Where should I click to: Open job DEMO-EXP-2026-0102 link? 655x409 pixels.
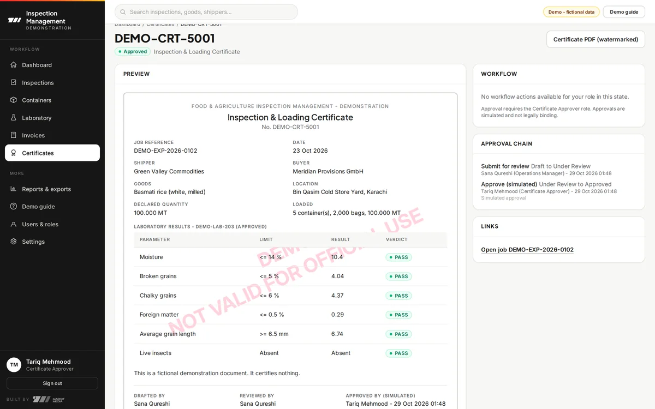click(527, 250)
